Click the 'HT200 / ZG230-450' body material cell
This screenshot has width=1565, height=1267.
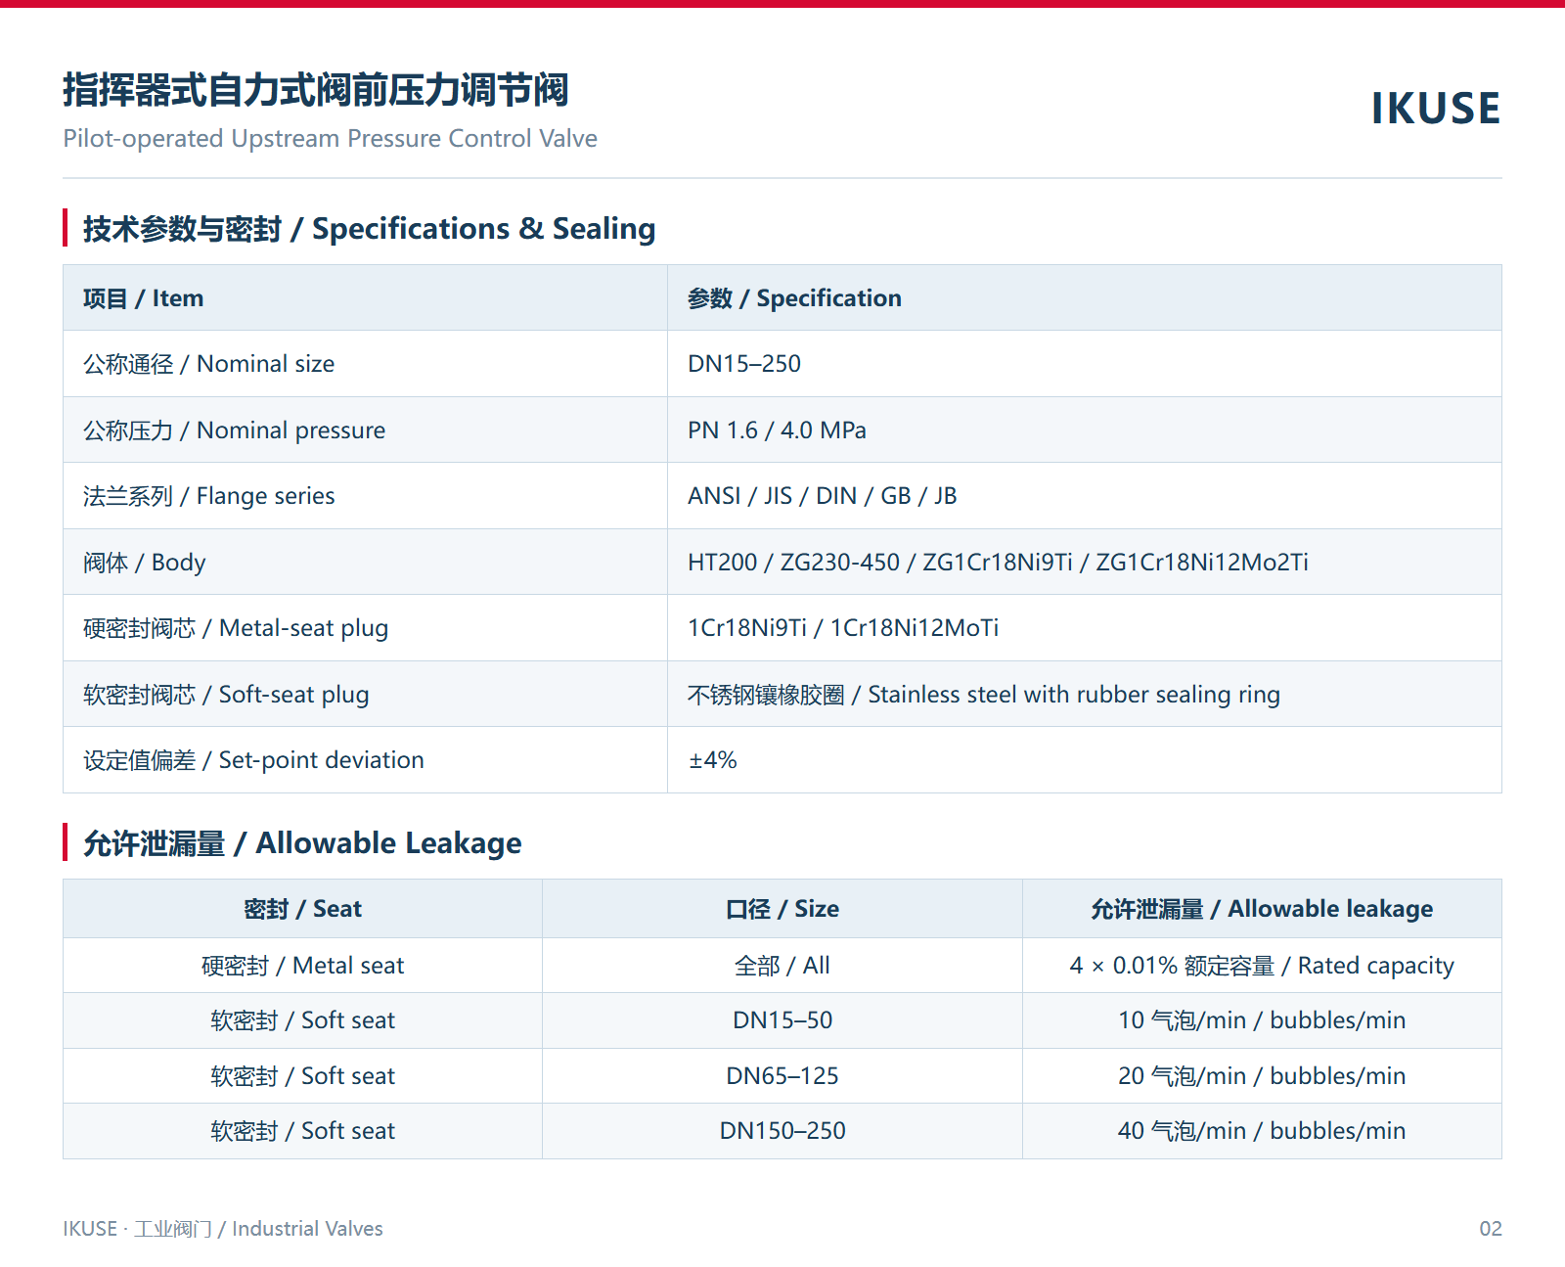1085,563
